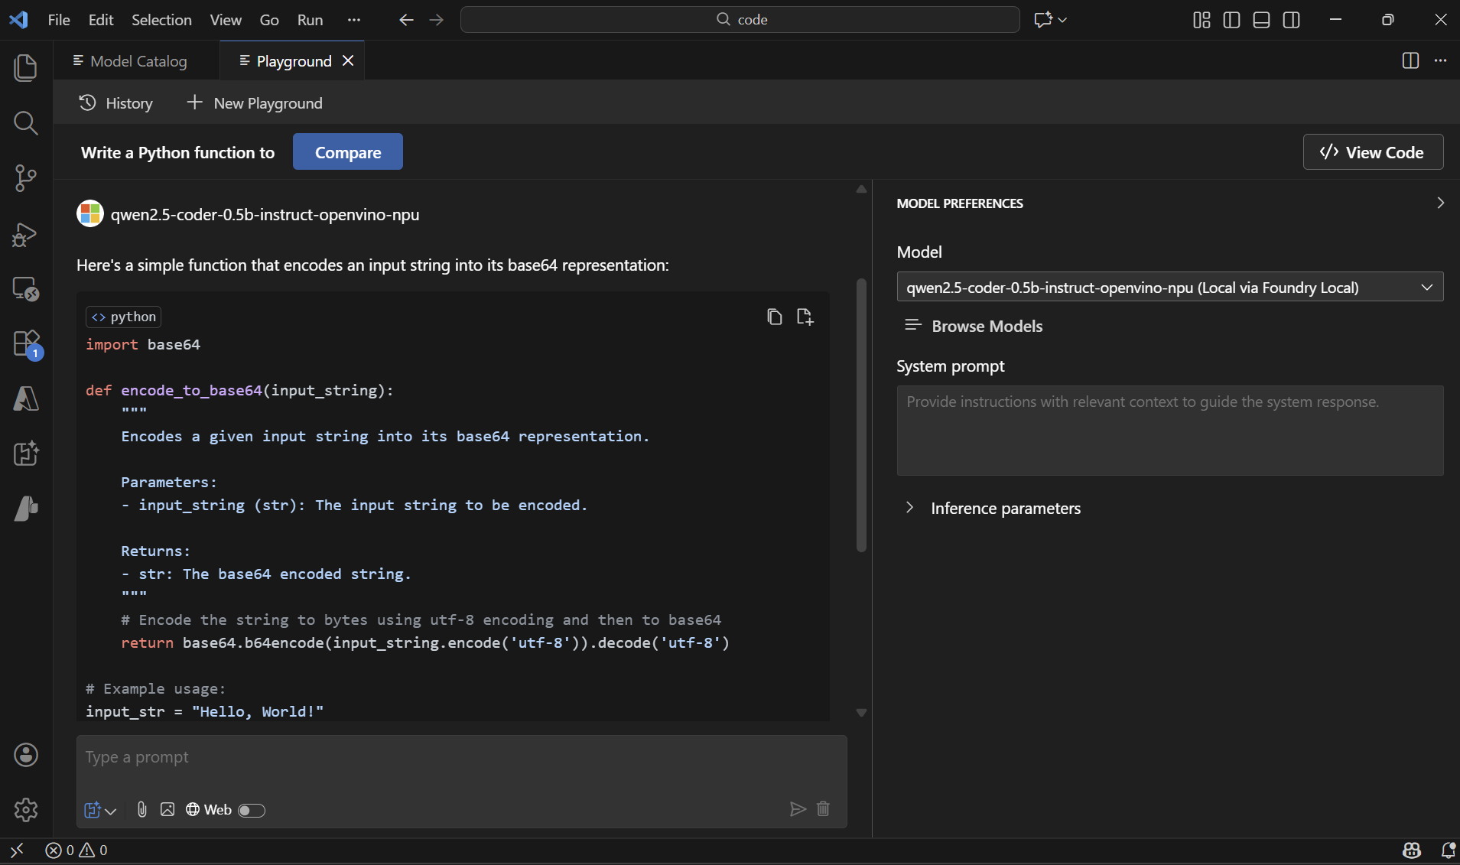
Task: Insert the code block into a new file
Action: coord(805,317)
